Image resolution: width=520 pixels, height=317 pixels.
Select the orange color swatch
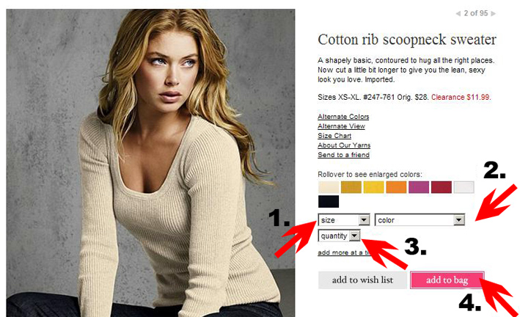(396, 187)
